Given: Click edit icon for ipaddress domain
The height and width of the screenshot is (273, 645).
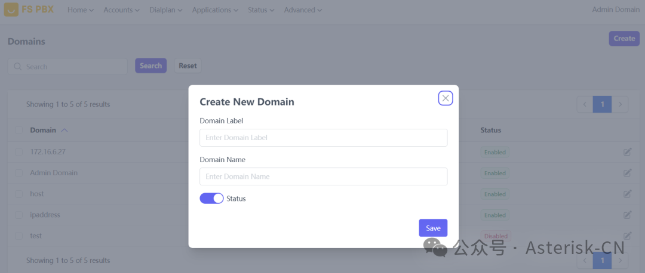Looking at the screenshot, I should [627, 215].
